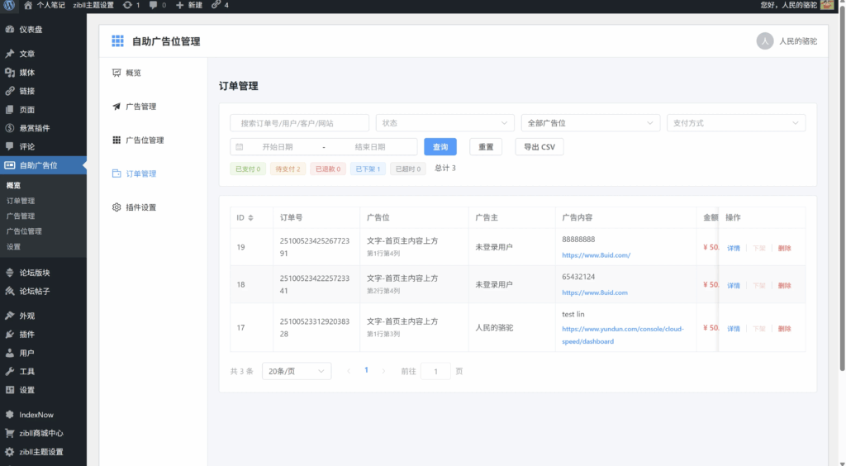Open the comments bubble icon in admin bar
Screen dimensions: 846x466
tap(154, 5)
